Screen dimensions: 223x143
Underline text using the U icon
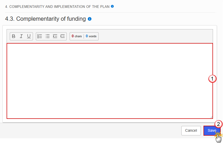[29, 36]
